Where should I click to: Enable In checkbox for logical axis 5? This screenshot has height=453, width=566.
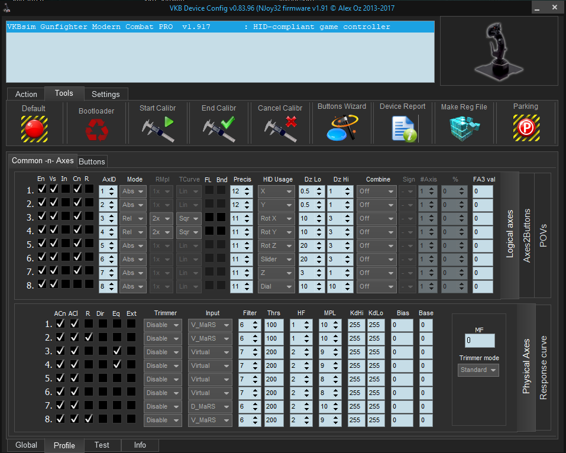click(65, 243)
